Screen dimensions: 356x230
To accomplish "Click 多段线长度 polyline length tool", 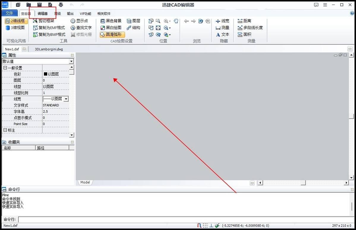I will [x=250, y=28].
